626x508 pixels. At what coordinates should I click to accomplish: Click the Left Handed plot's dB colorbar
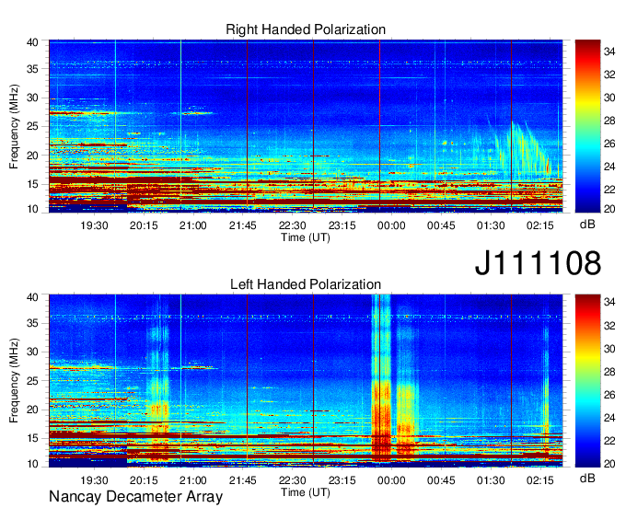tap(587, 381)
